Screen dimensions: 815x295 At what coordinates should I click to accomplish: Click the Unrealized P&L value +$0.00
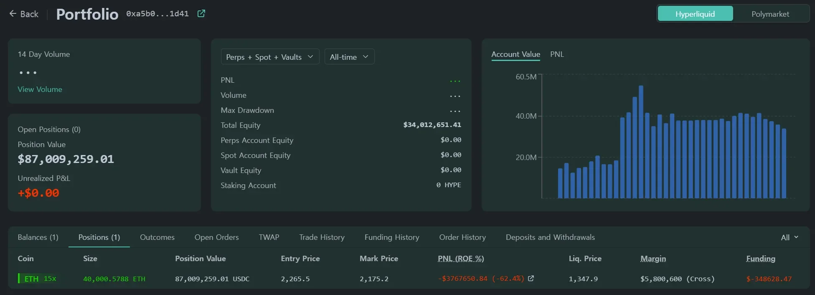click(x=38, y=193)
